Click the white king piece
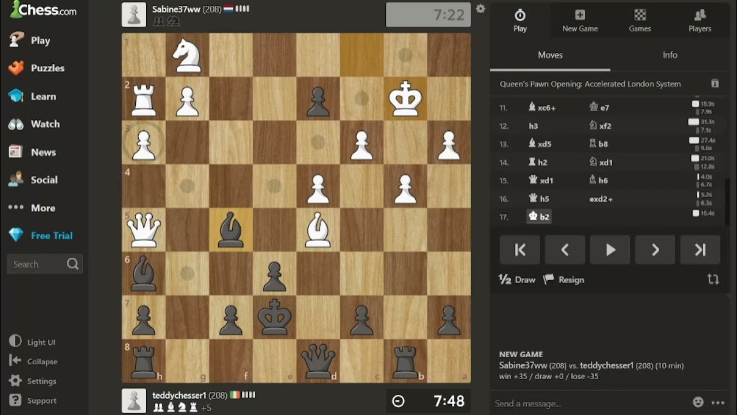The width and height of the screenshot is (737, 415). (405, 99)
